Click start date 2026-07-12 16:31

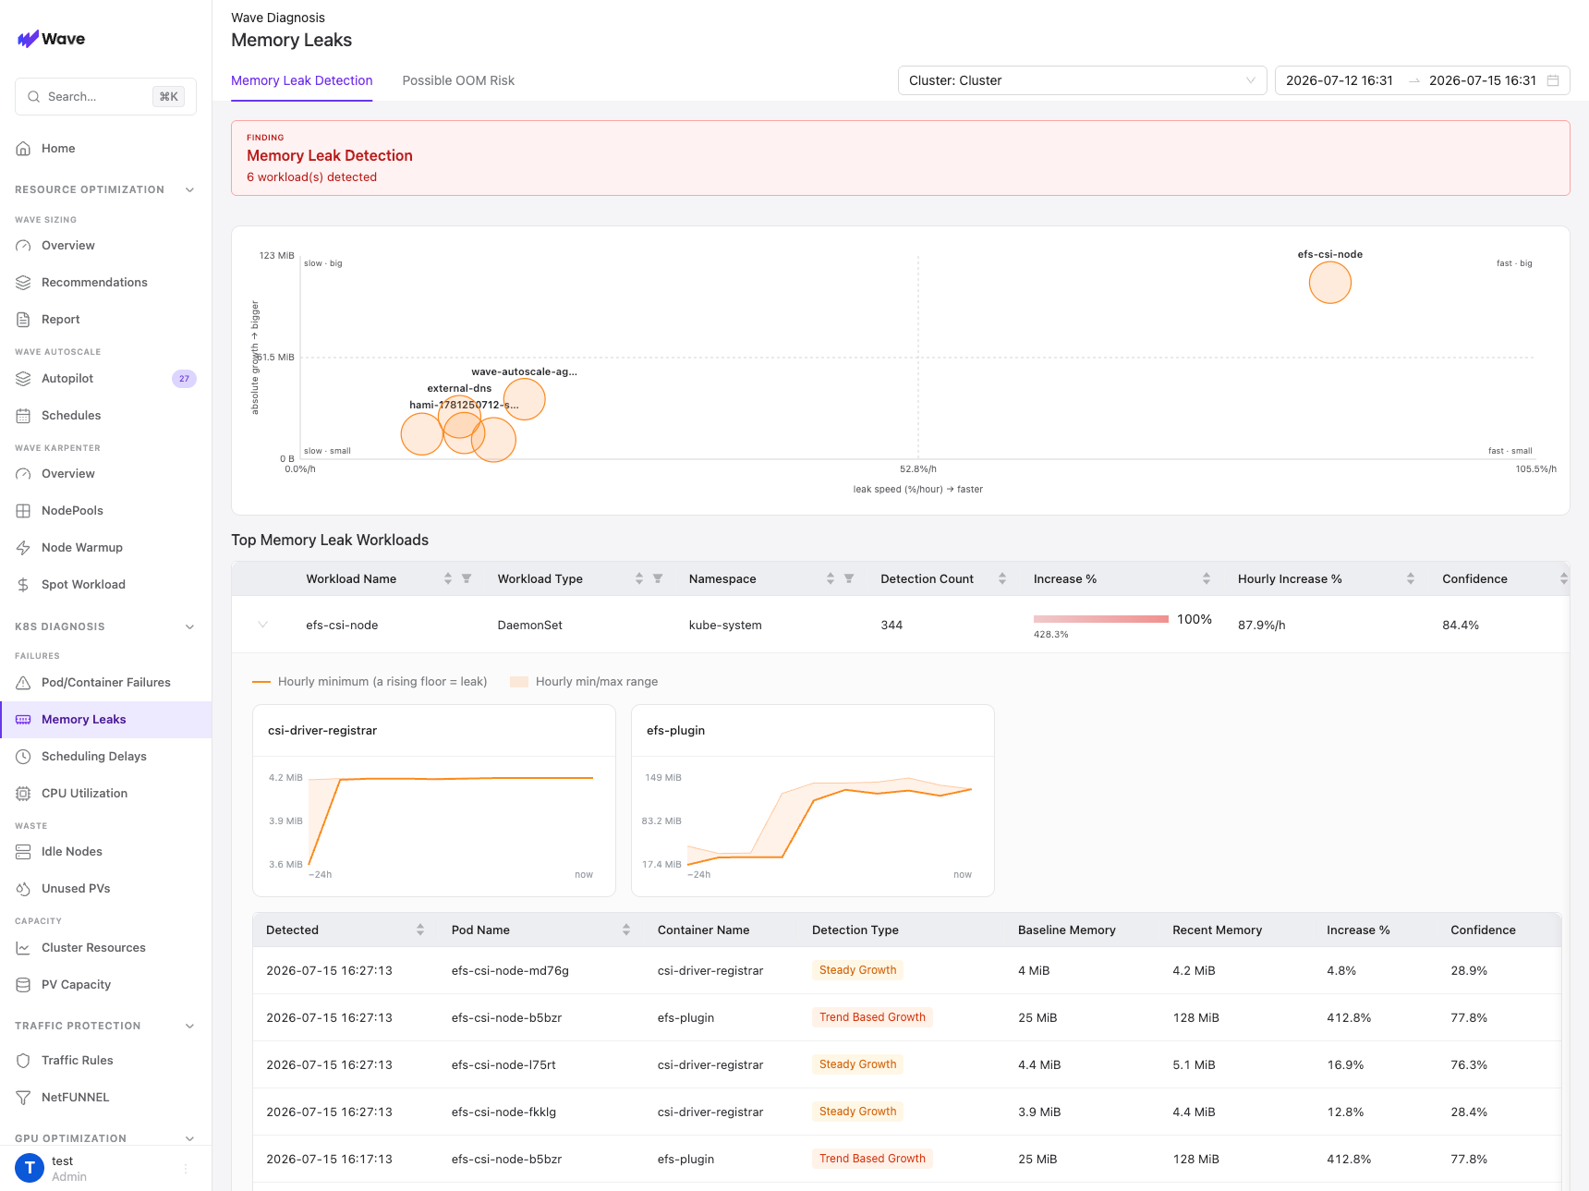[x=1340, y=80]
